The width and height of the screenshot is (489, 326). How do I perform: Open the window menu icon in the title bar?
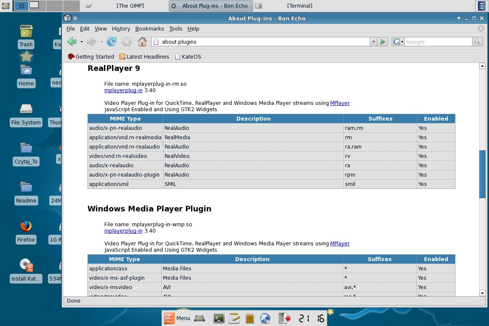[67, 18]
